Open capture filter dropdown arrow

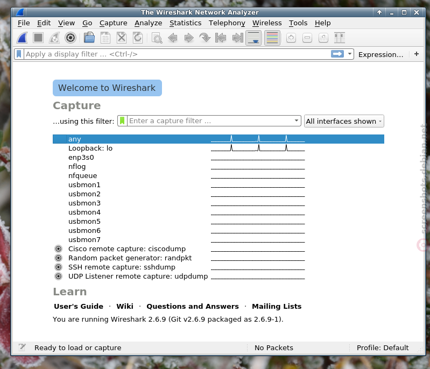tap(297, 120)
